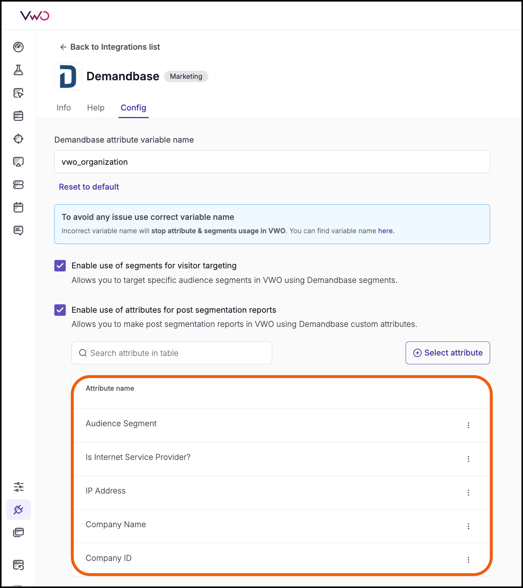Open the testing flask icon in sidebar
The height and width of the screenshot is (588, 523).
coord(18,70)
